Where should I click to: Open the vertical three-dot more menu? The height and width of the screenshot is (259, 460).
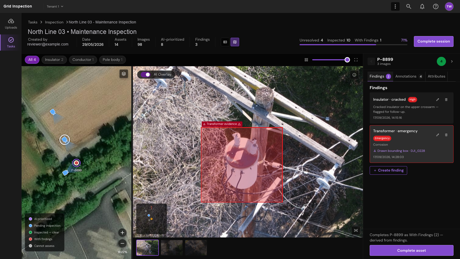click(x=395, y=6)
